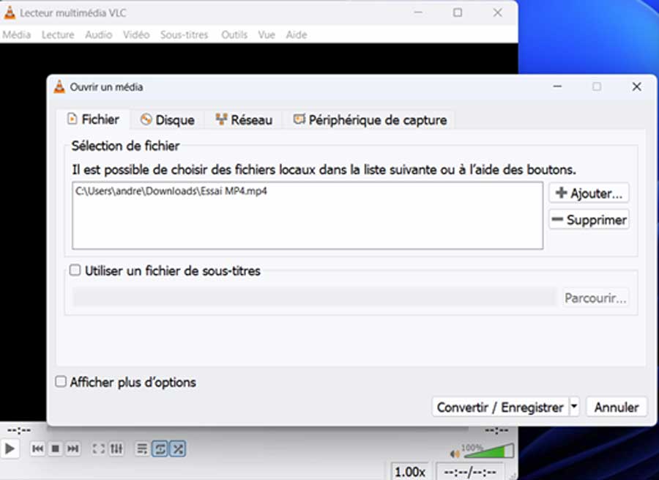Select Essai MP4.mp4 file path entry
The height and width of the screenshot is (480, 659).
point(171,191)
